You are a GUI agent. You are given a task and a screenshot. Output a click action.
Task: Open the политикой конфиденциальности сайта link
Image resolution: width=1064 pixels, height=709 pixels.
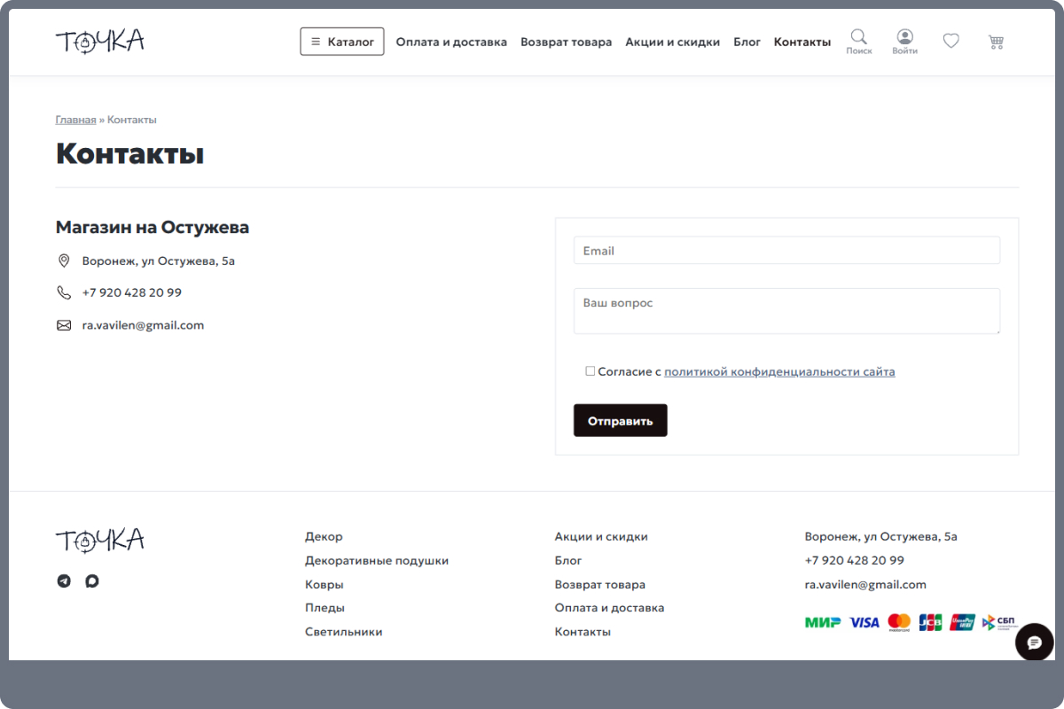click(779, 372)
